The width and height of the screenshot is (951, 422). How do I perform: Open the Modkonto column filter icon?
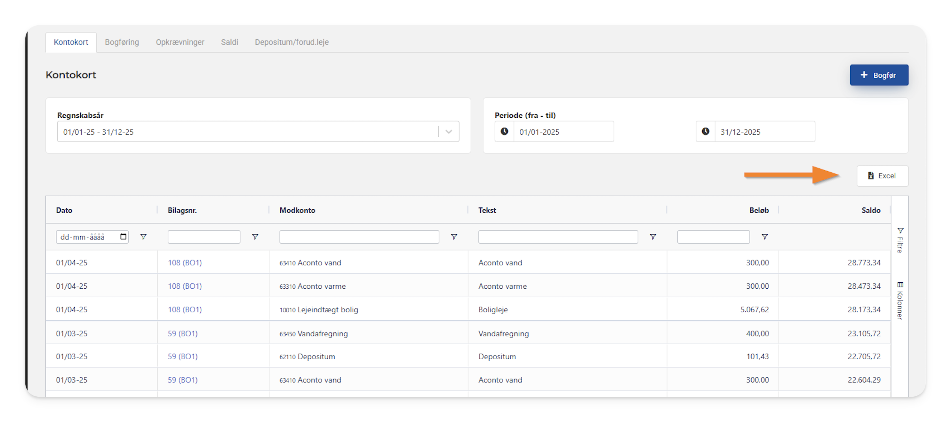pyautogui.click(x=454, y=237)
